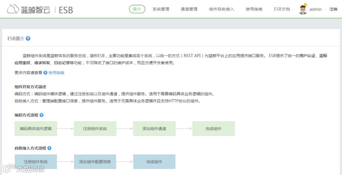342x175 pixels.
Task: Click the 添加组件通道 flow step
Action: (155, 129)
